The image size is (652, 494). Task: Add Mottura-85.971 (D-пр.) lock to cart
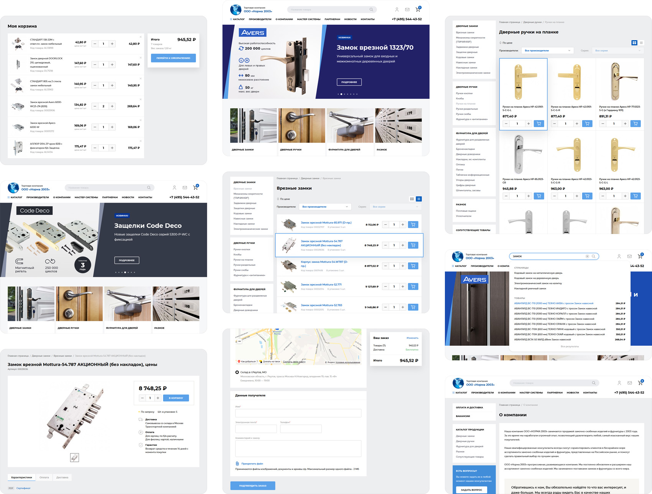pyautogui.click(x=413, y=225)
